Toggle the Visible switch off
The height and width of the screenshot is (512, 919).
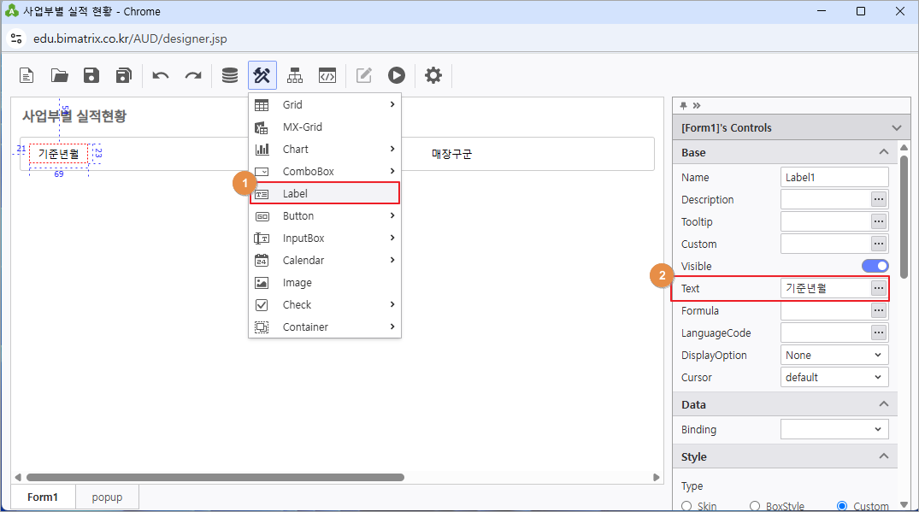tap(875, 266)
